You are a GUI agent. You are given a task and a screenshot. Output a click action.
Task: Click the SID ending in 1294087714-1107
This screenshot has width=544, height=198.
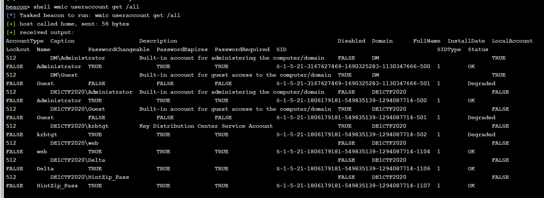click(353, 186)
